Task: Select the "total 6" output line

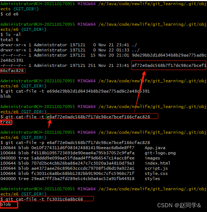Action: coord(9,40)
